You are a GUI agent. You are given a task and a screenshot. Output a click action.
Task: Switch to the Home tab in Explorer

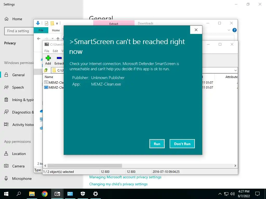coord(56,30)
